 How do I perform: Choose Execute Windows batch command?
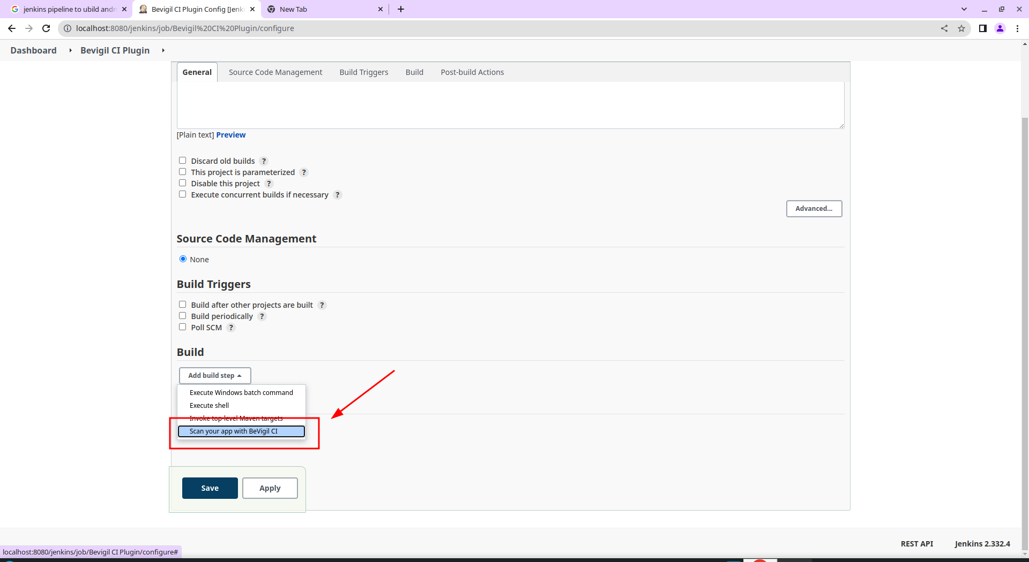click(241, 393)
